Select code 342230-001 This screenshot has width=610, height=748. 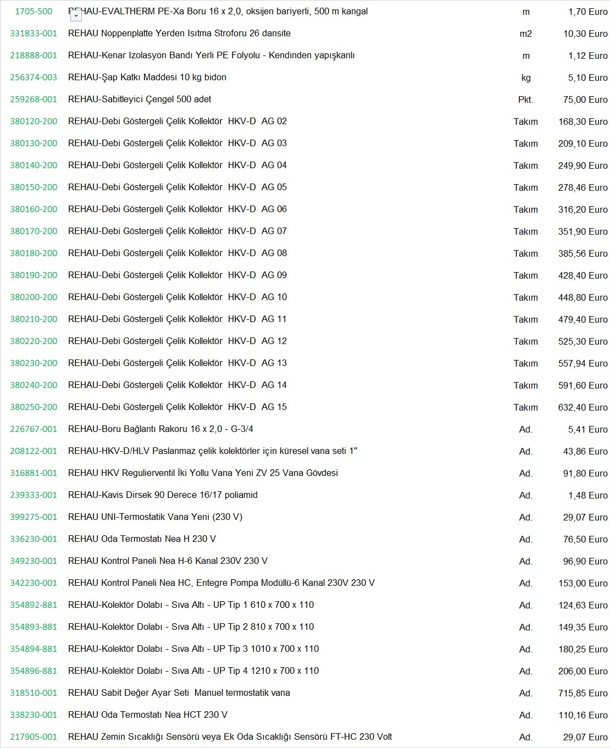34,583
